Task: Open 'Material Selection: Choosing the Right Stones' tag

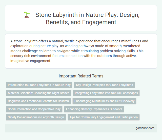Action: point(38,93)
